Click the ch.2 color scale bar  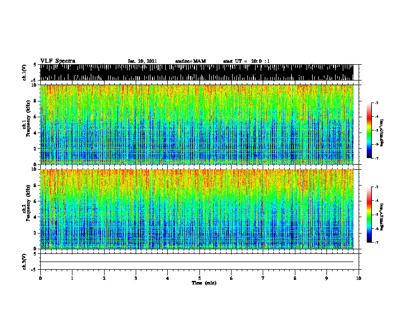(x=369, y=215)
